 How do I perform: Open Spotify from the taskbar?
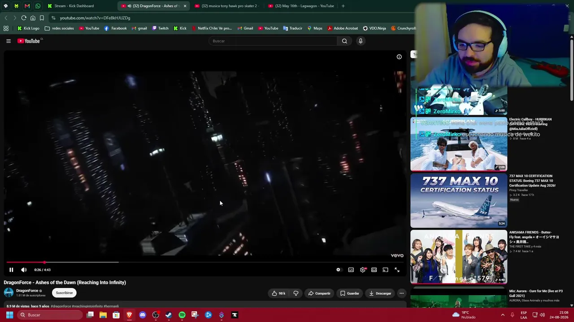pyautogui.click(x=182, y=315)
